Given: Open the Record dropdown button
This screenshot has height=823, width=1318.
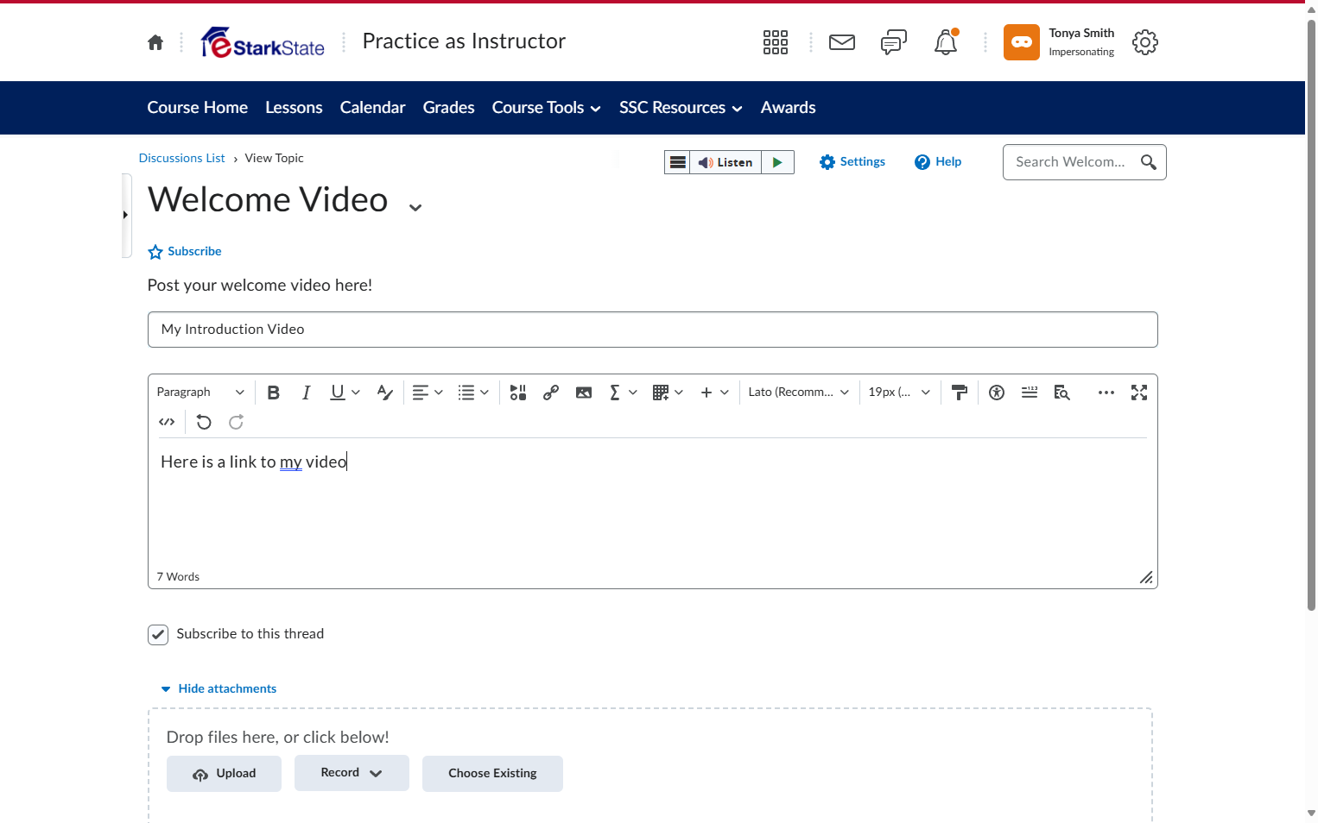Looking at the screenshot, I should [x=352, y=773].
